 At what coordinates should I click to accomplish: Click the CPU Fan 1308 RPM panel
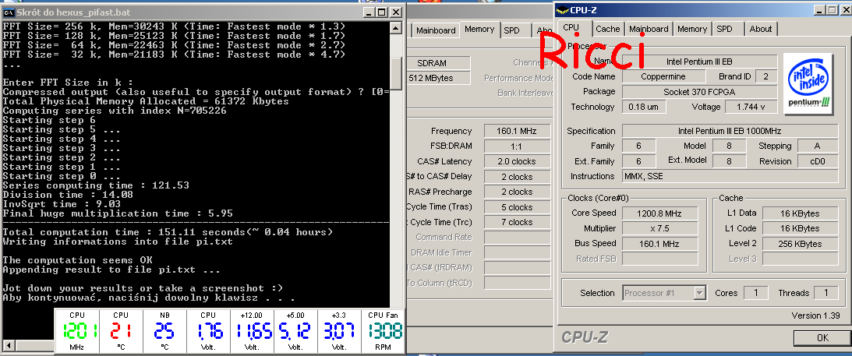383,331
